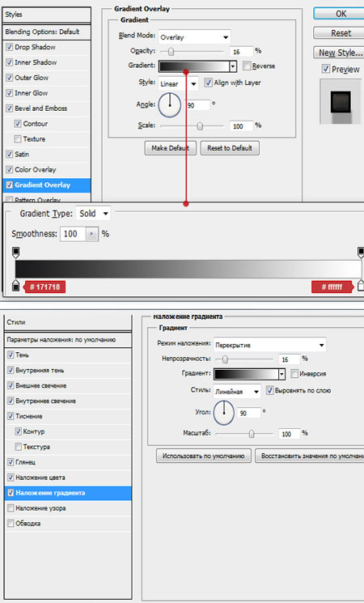364x603 pixels.
Task: Open the Blend Mode Overlay dropdown
Action: coord(194,37)
